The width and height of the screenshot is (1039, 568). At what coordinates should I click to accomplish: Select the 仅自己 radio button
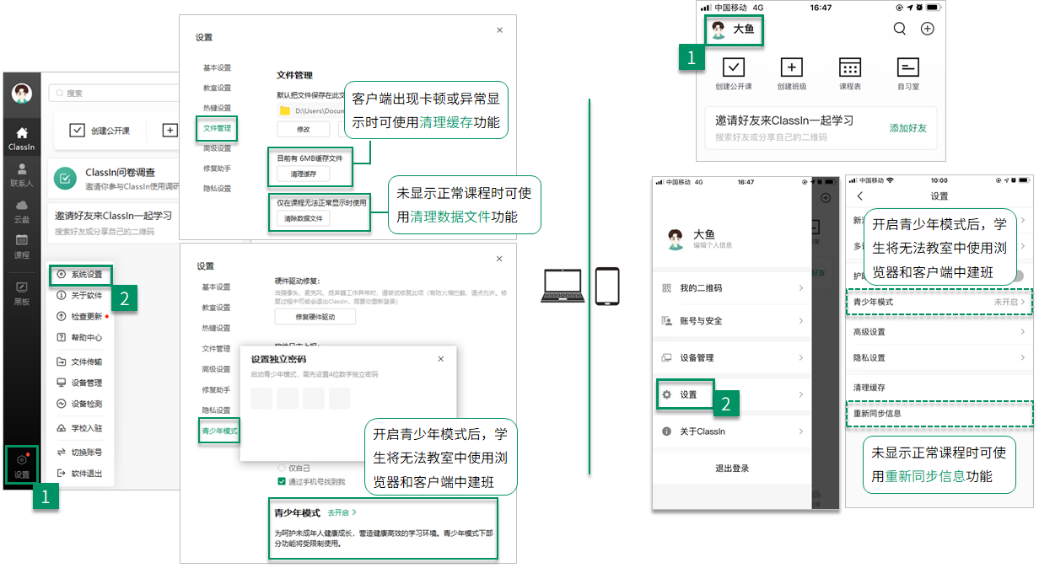point(283,467)
